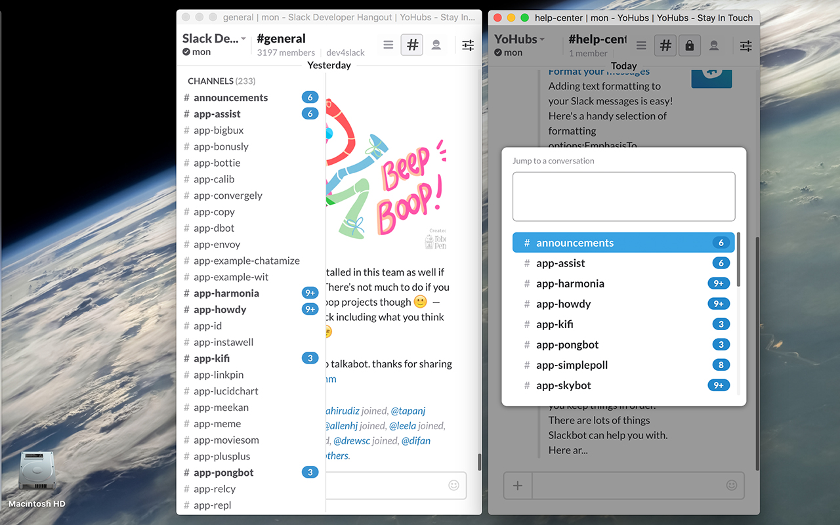Click the @leela mention link
Image resolution: width=840 pixels, height=525 pixels.
pyautogui.click(x=403, y=426)
